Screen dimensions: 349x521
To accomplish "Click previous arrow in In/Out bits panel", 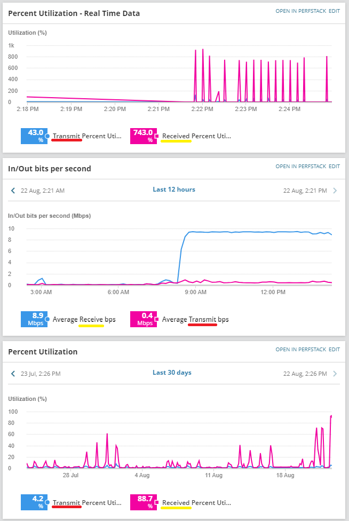I will (13, 190).
